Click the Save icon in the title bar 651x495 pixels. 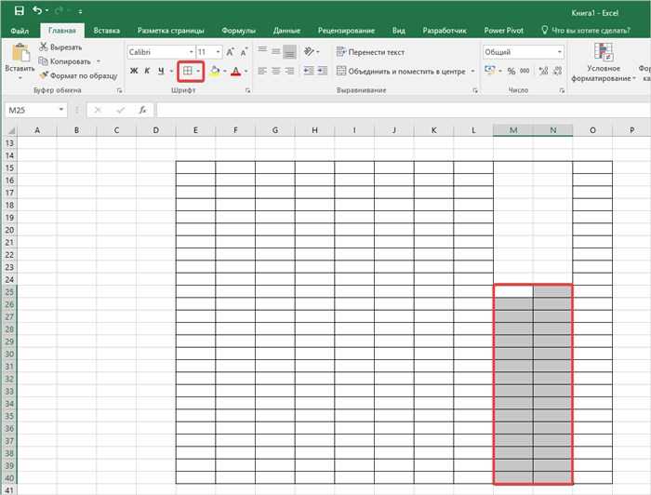(x=20, y=11)
